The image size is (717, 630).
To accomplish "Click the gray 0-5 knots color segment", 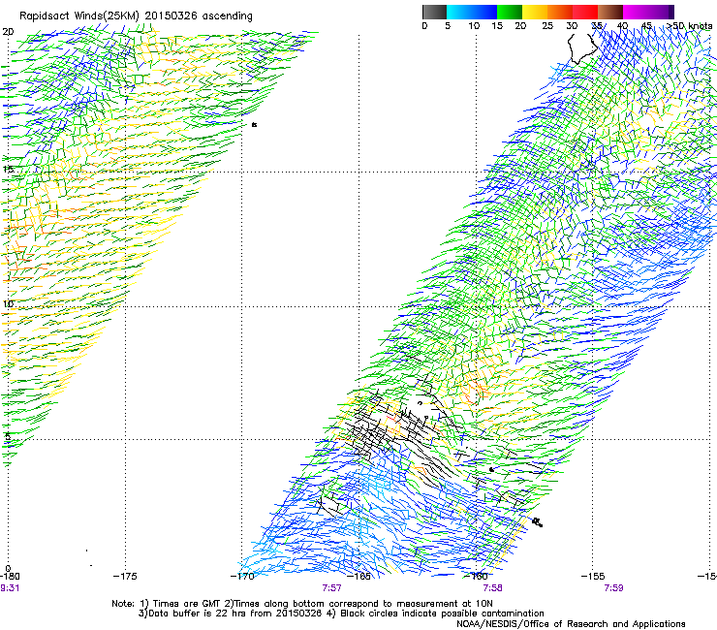I will click(x=434, y=12).
